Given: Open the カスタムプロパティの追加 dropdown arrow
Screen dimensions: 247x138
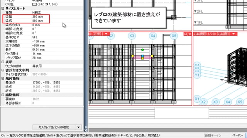Looking at the screenshot, I should click(x=79, y=127).
